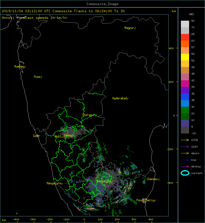This screenshot has width=205, height=223.
Task: Click the purple 111V arrow legend icon
Action: pos(185,147)
